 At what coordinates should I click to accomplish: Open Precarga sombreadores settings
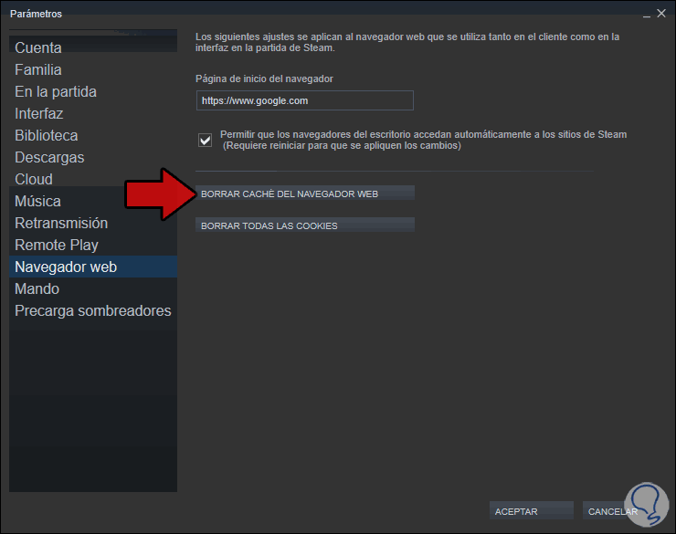[92, 310]
